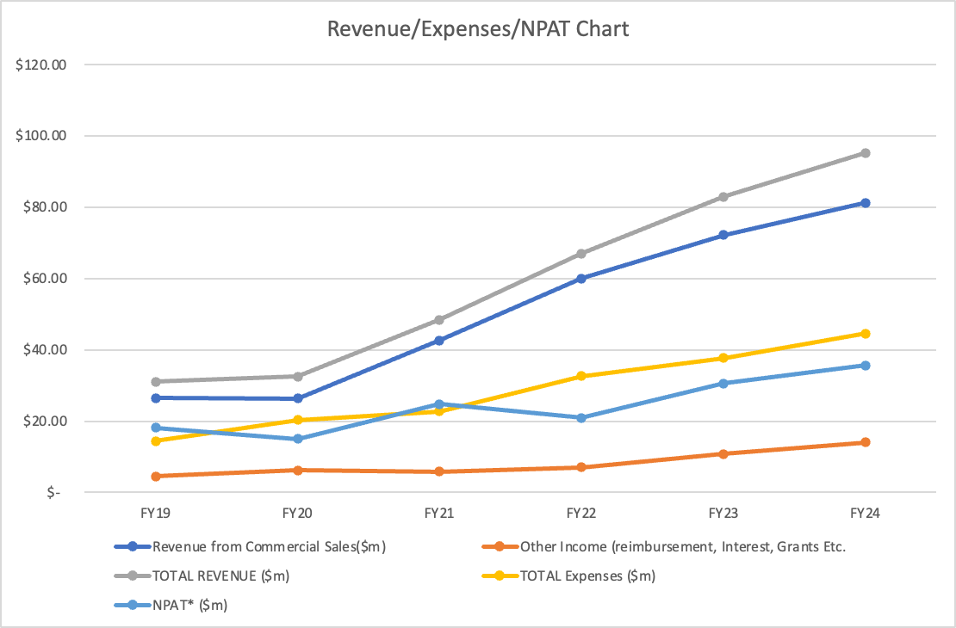Select the dark blue Commercial Sales FY22 point
Viewport: 956px width, 628px height.
click(x=581, y=279)
